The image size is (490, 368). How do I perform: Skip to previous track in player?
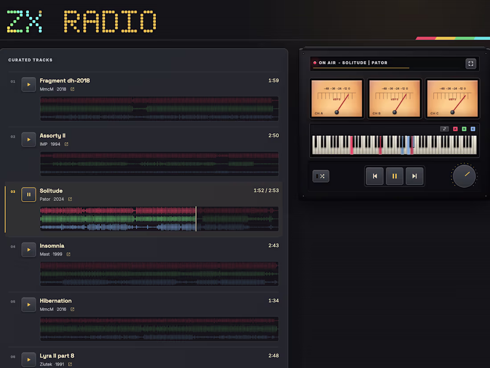tap(374, 176)
